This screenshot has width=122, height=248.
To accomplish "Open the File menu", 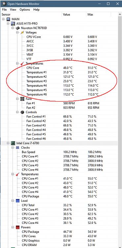I will 4,10.
